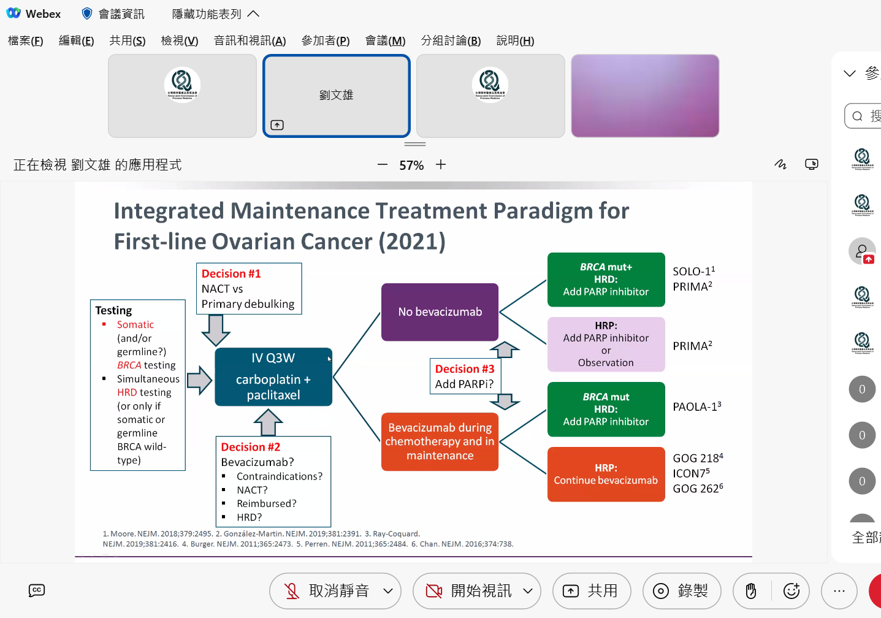The image size is (881, 618).
Task: Click the 57% zoom level value
Action: click(411, 165)
